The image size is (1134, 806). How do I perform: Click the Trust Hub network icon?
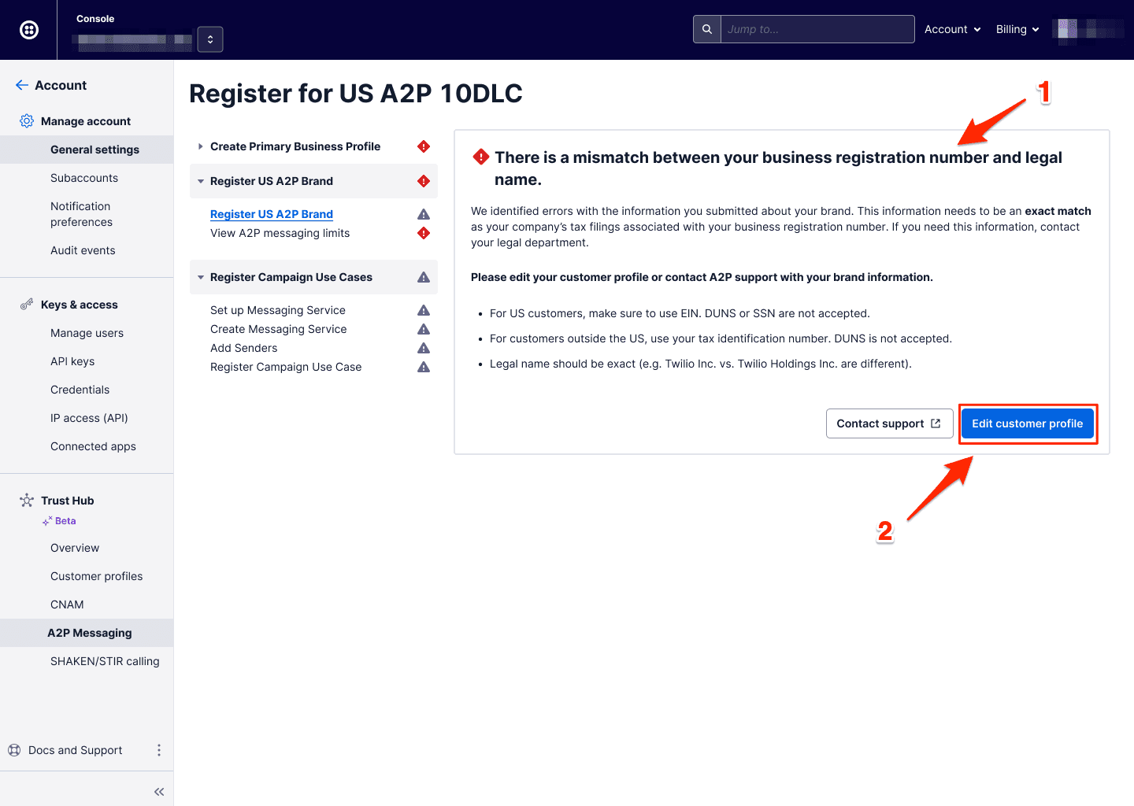[x=26, y=500]
